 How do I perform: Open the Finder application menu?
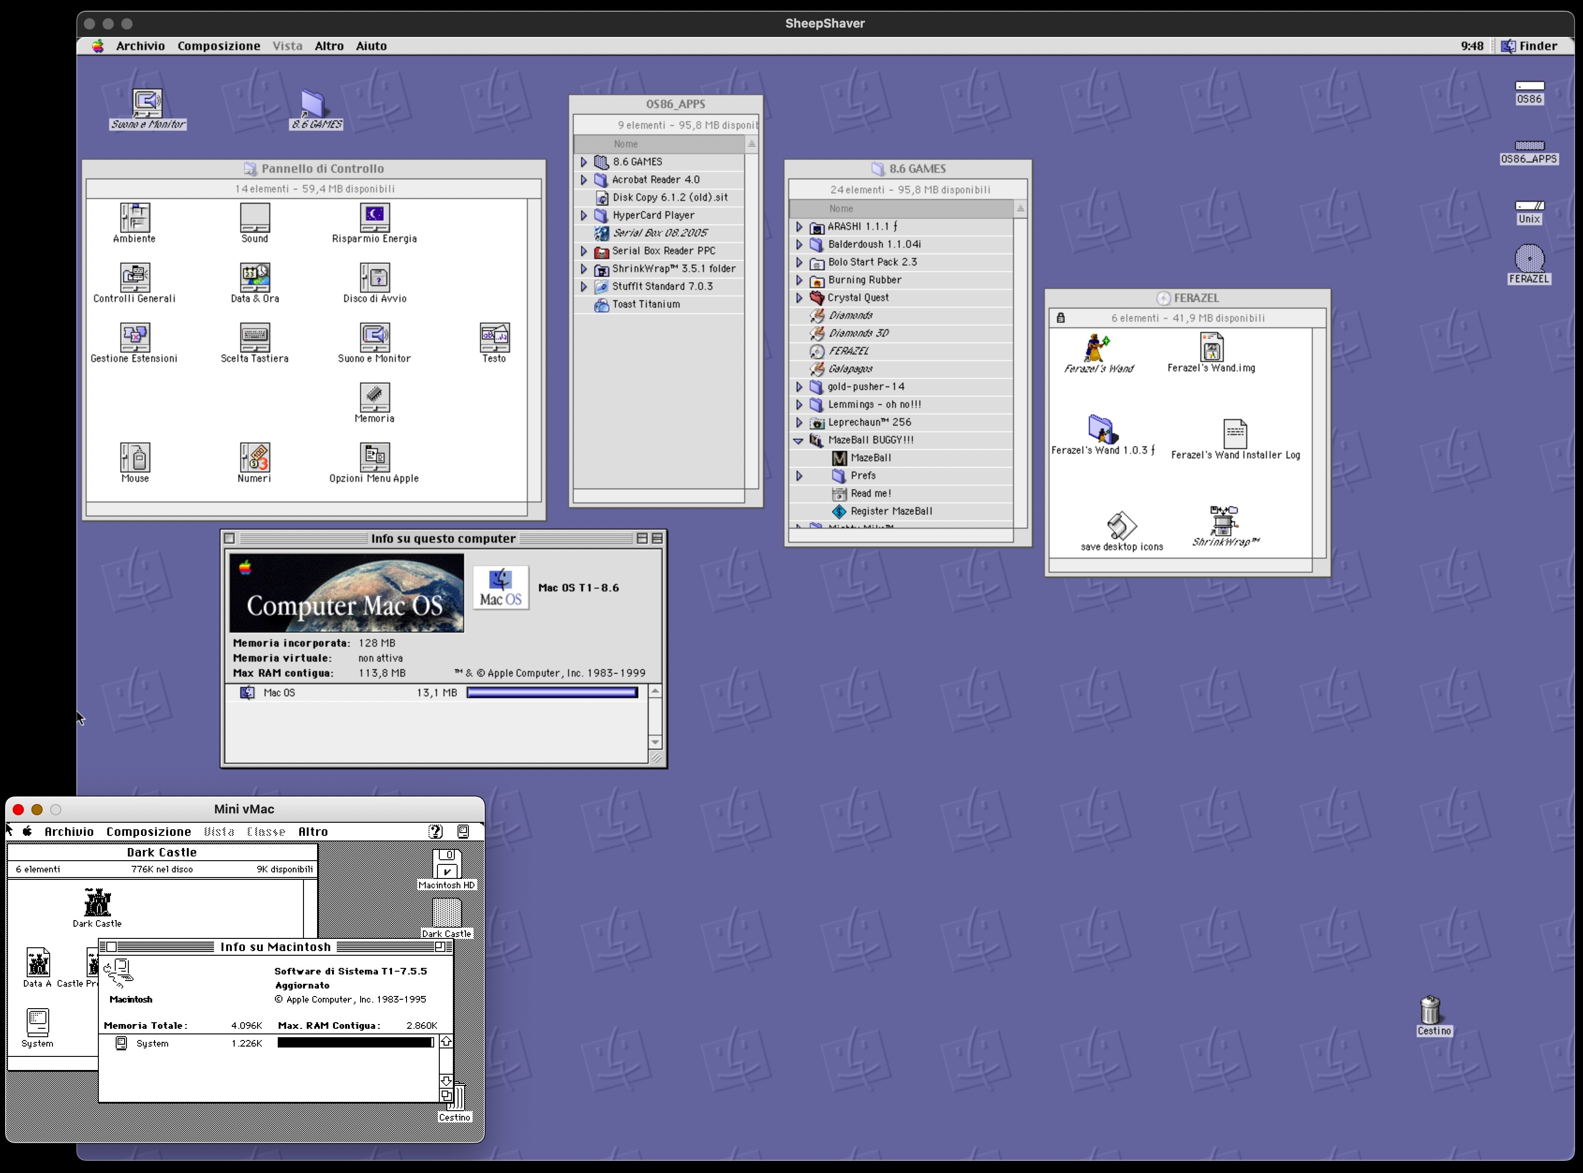click(x=1529, y=46)
